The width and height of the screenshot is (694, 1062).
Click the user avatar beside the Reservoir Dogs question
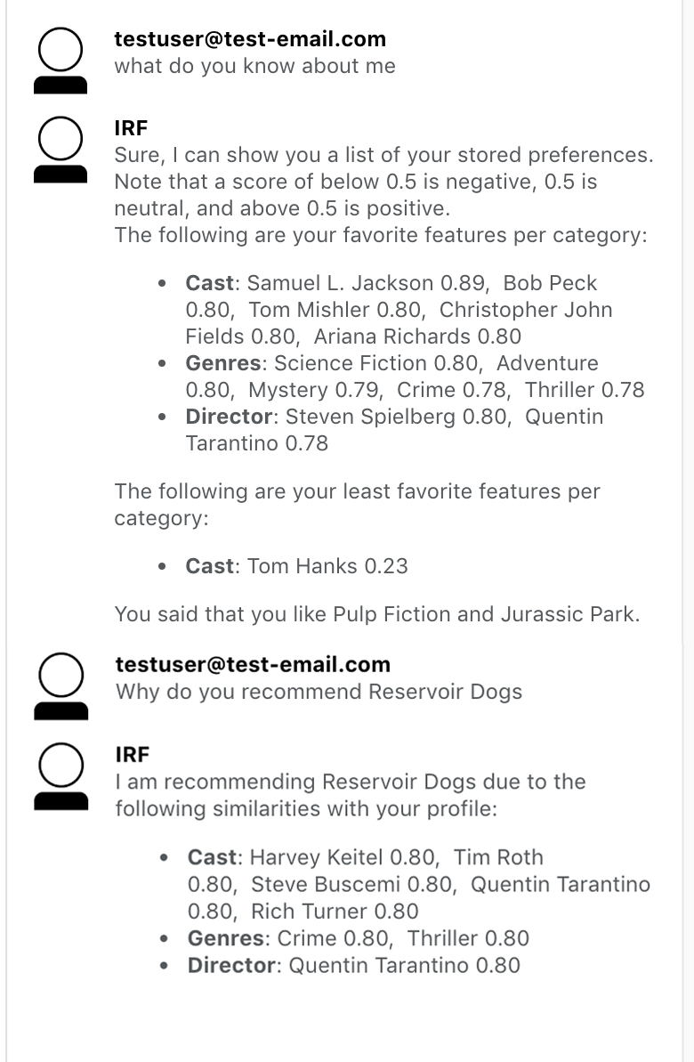[61, 685]
